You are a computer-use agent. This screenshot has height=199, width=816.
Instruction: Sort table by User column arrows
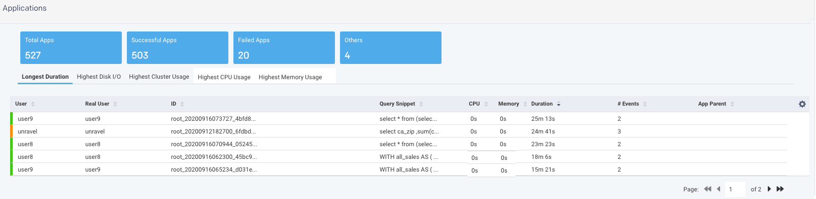(33, 104)
